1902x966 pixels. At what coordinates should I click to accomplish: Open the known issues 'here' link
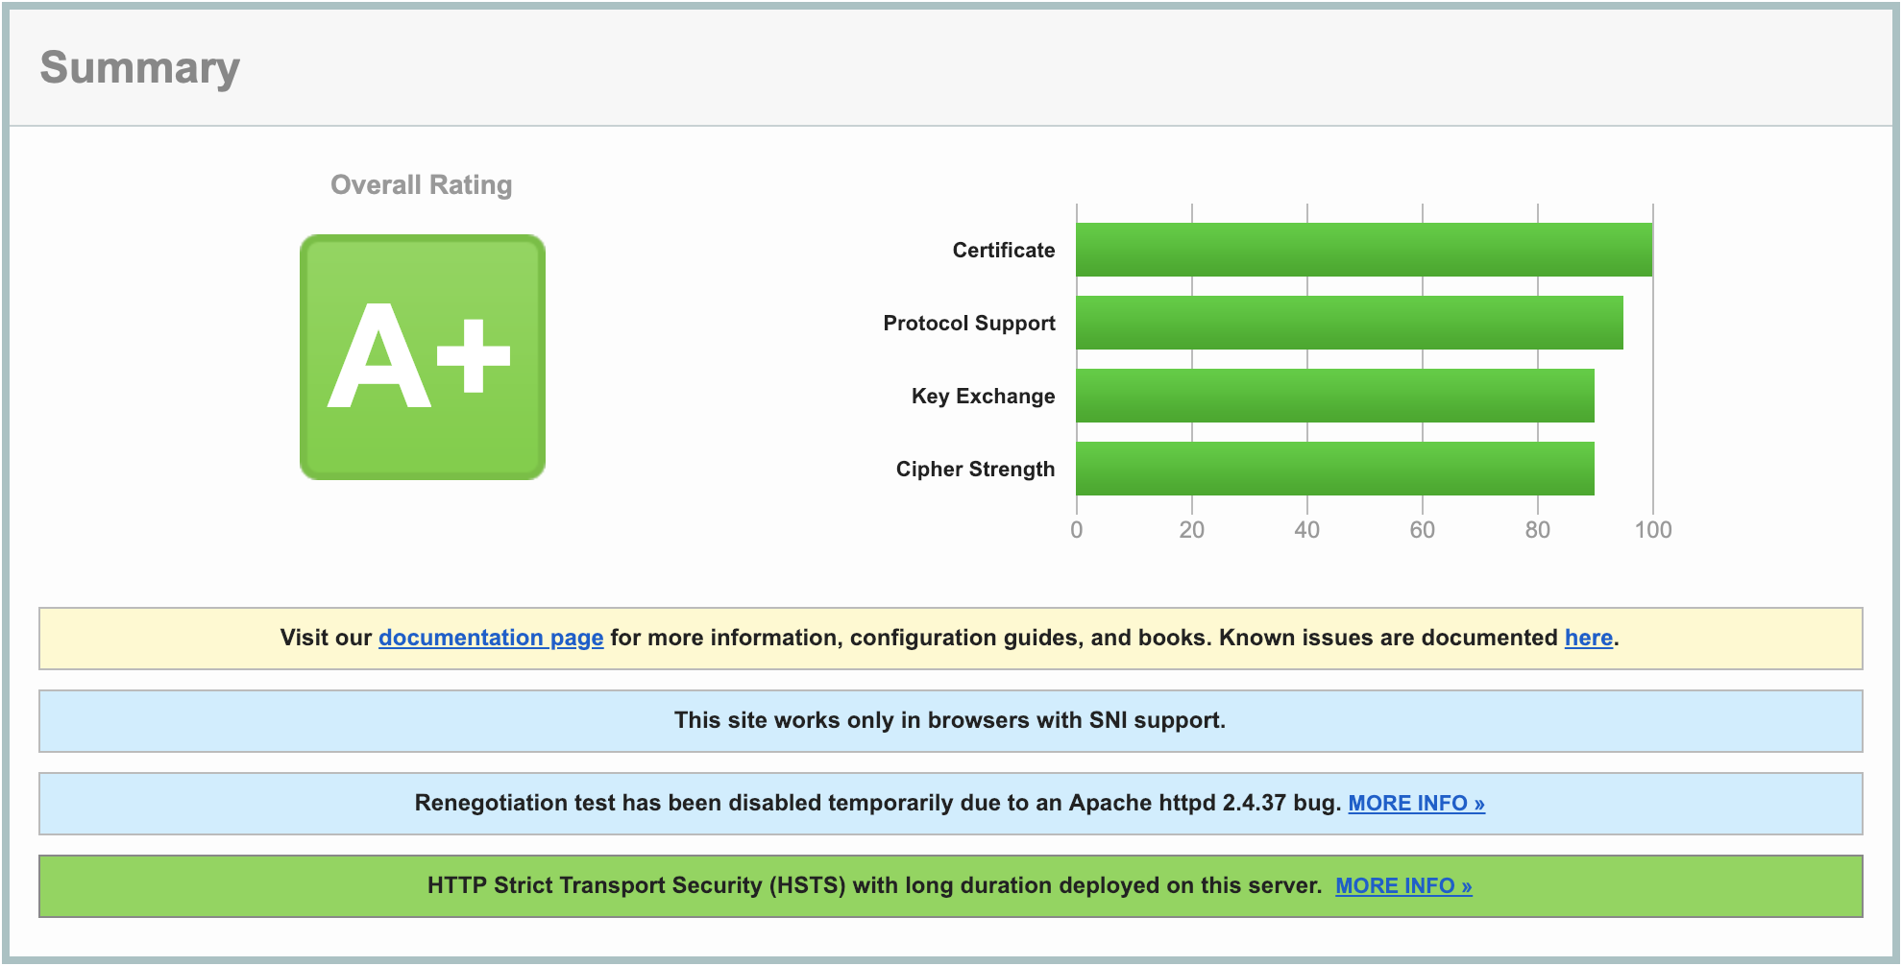point(1588,638)
